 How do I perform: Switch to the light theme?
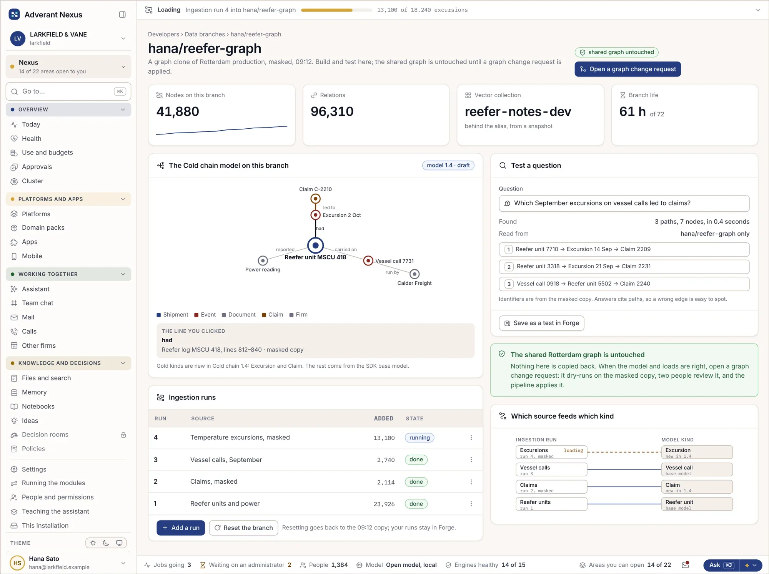click(x=93, y=543)
